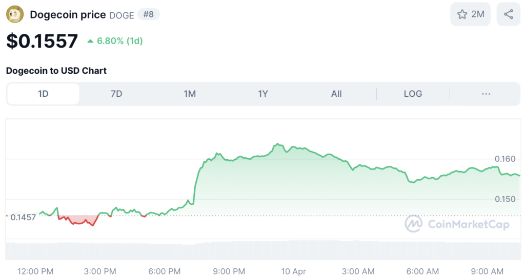Click the Dogecoin to USD Chart heading

click(x=56, y=71)
